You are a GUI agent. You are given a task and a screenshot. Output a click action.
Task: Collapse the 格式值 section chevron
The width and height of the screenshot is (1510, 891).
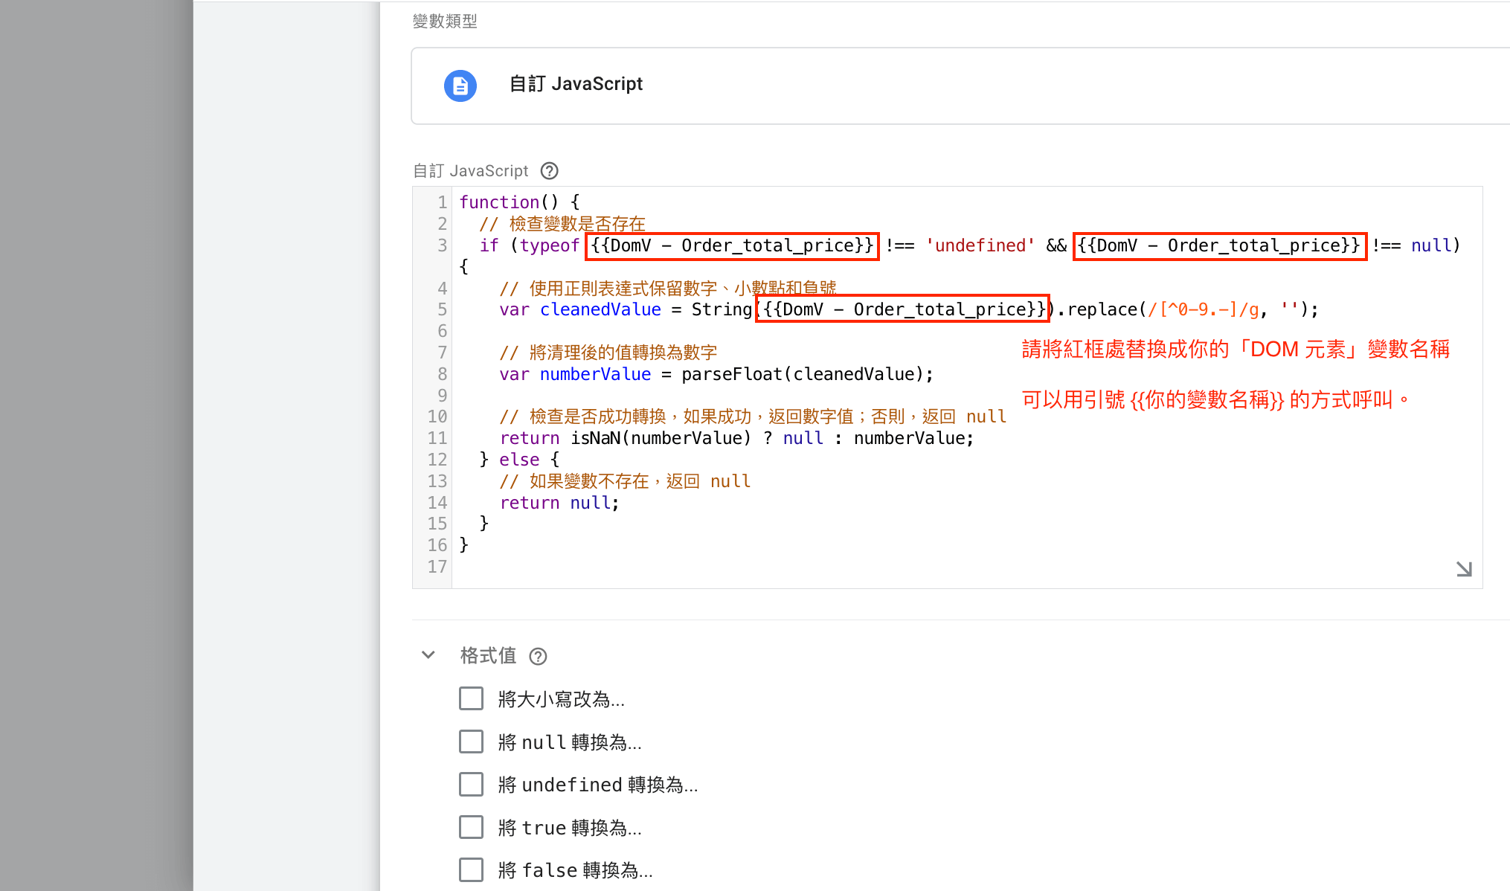428,655
